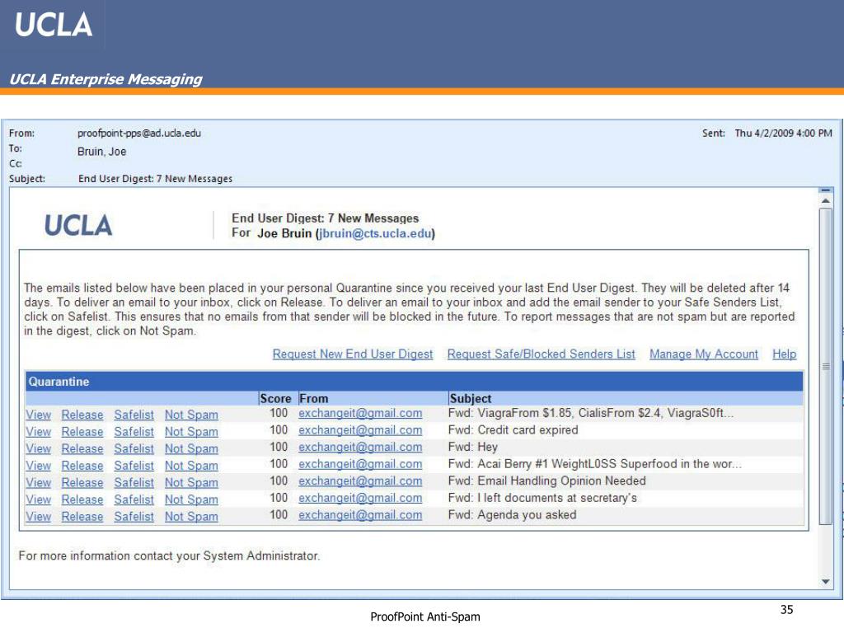The height and width of the screenshot is (633, 844).
Task: Click the sender address proofpoint-pps@ad.ucla.edu
Action: (138, 133)
